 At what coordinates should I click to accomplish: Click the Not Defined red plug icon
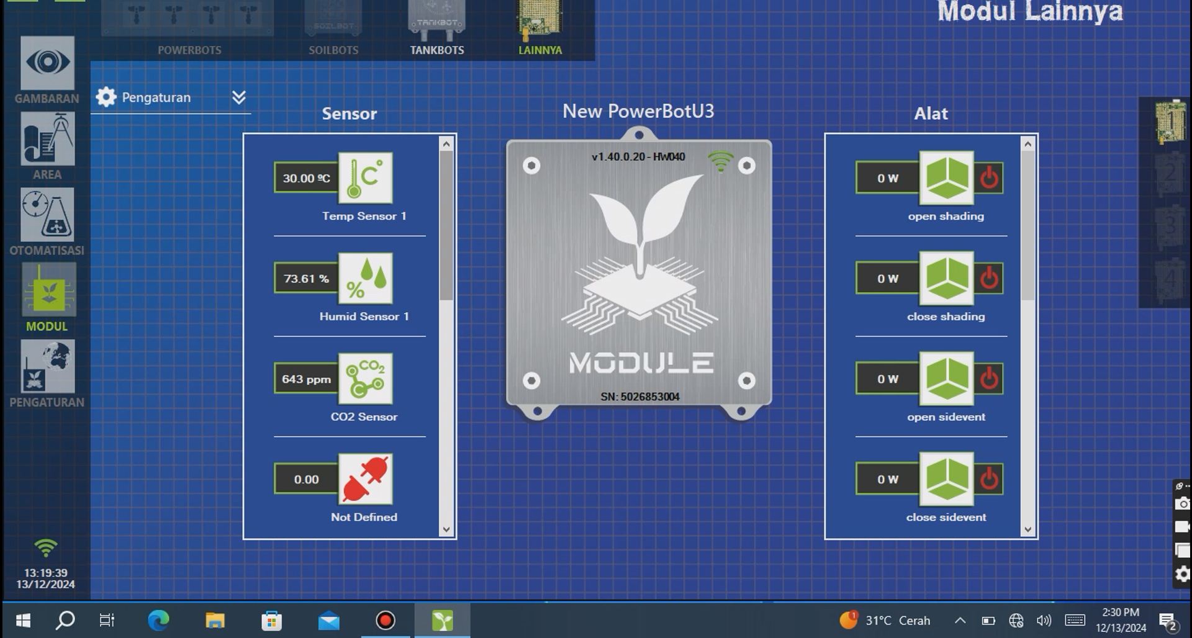(x=365, y=479)
